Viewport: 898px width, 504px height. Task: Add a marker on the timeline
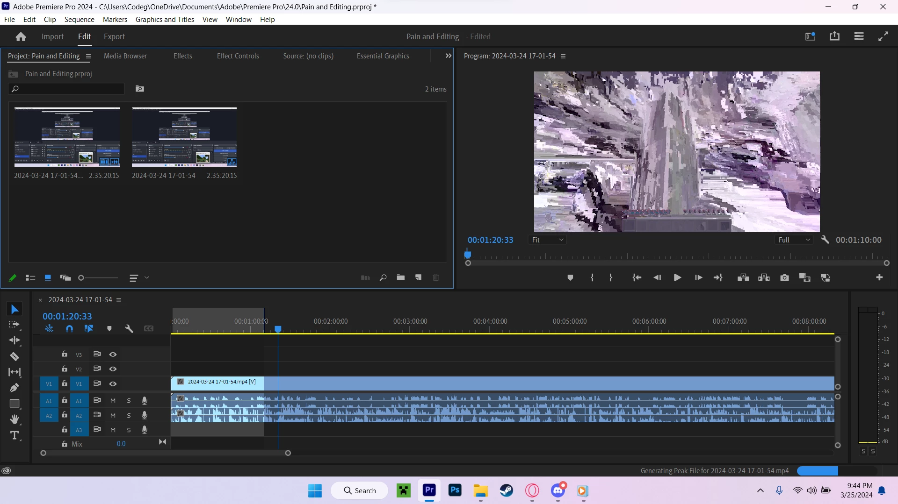click(109, 328)
